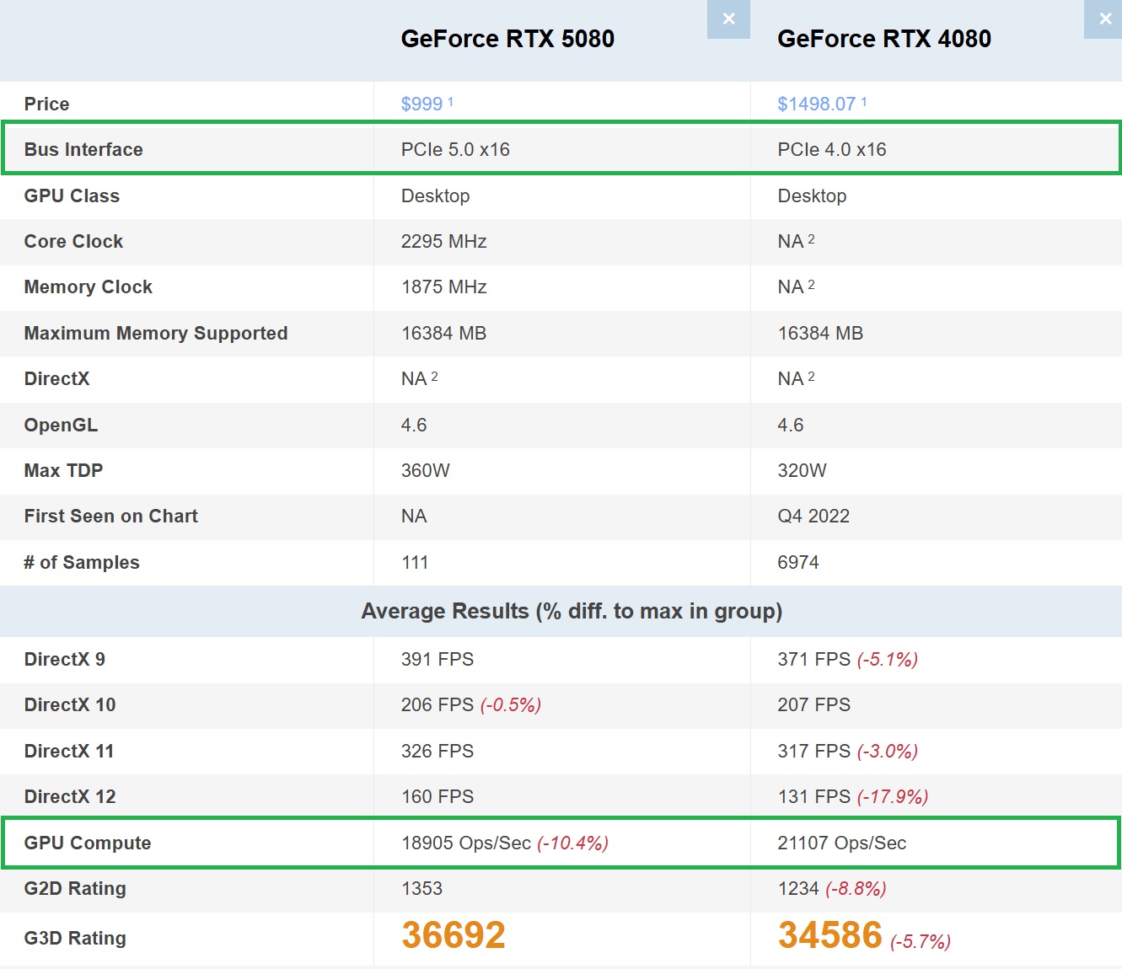Click the GeForce RTX 4080 column header
The width and height of the screenshot is (1122, 969).
(884, 39)
